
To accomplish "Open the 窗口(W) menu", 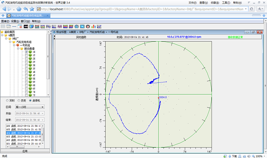I will [x=25, y=21].
